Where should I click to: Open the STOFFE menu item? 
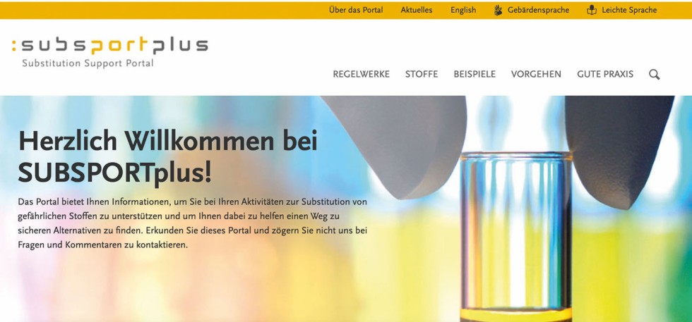click(422, 75)
